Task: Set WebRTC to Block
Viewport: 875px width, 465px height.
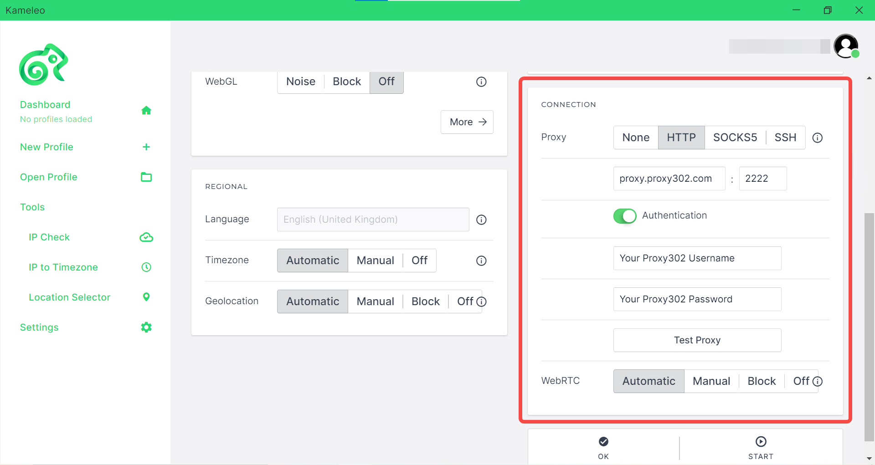Action: click(x=762, y=381)
